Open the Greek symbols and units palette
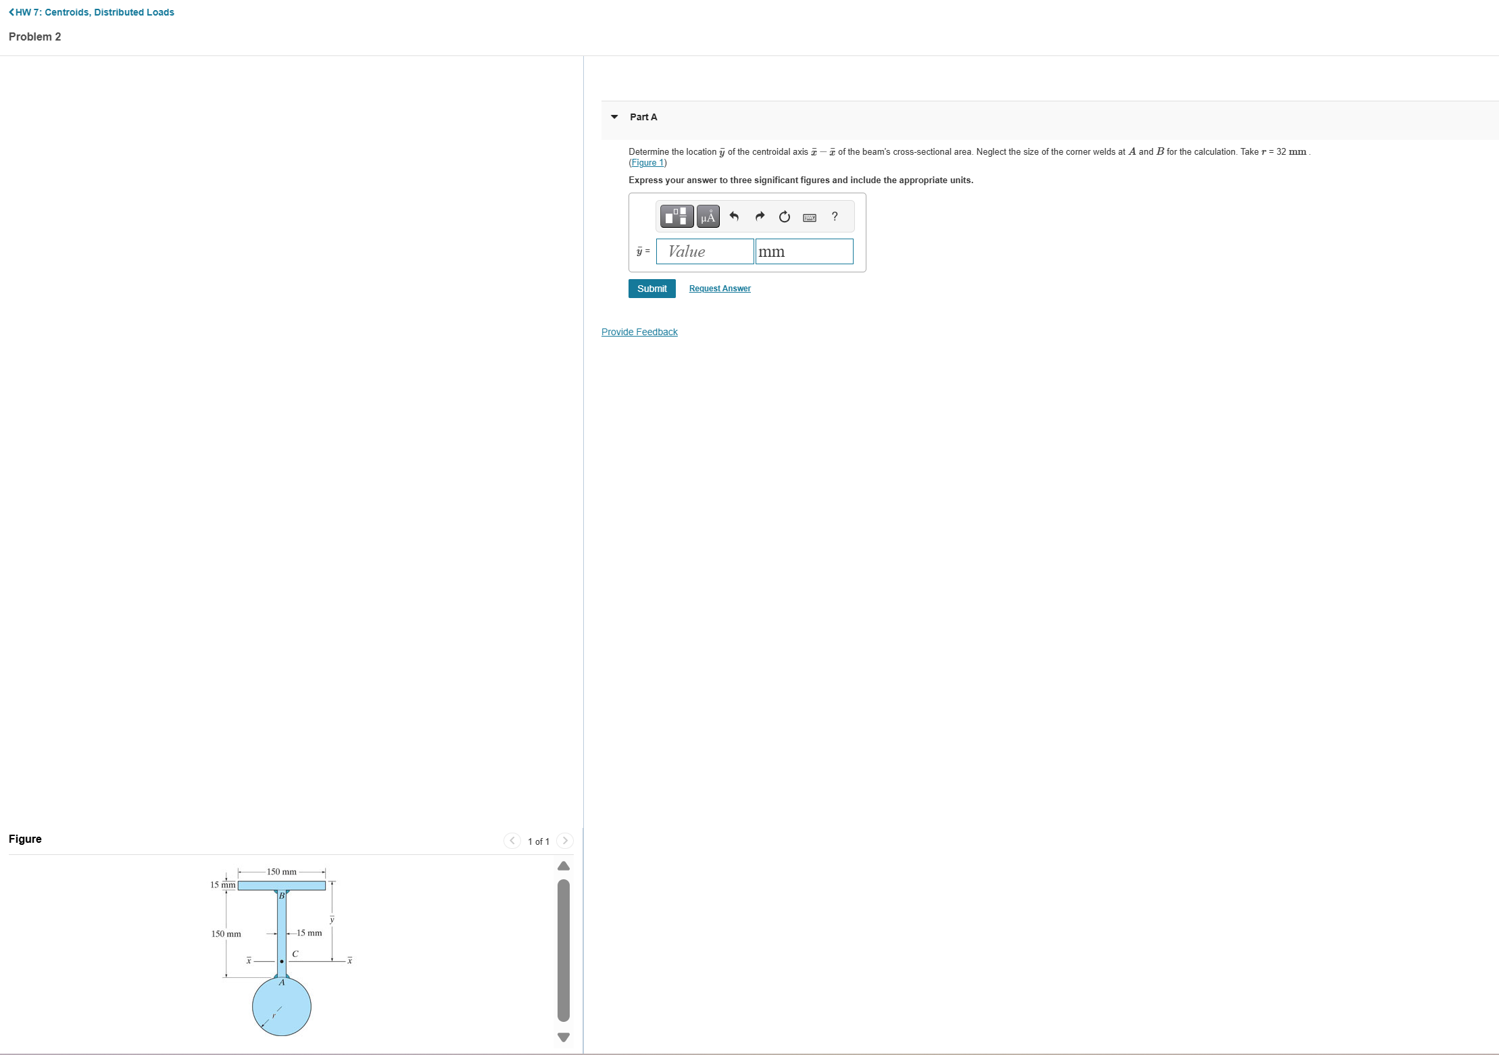1499x1055 pixels. [708, 216]
